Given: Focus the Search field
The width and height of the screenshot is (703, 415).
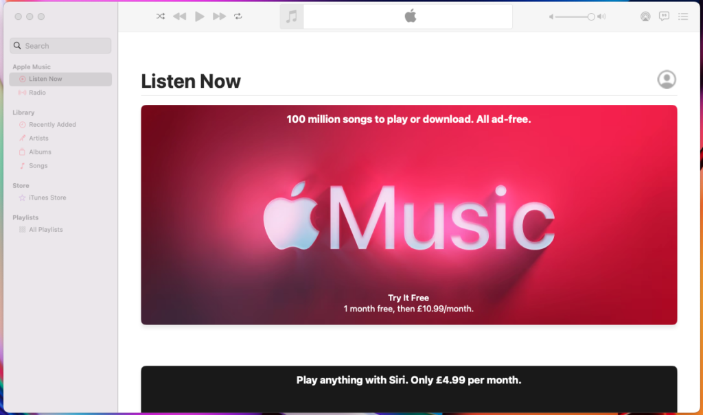Looking at the screenshot, I should click(x=60, y=46).
